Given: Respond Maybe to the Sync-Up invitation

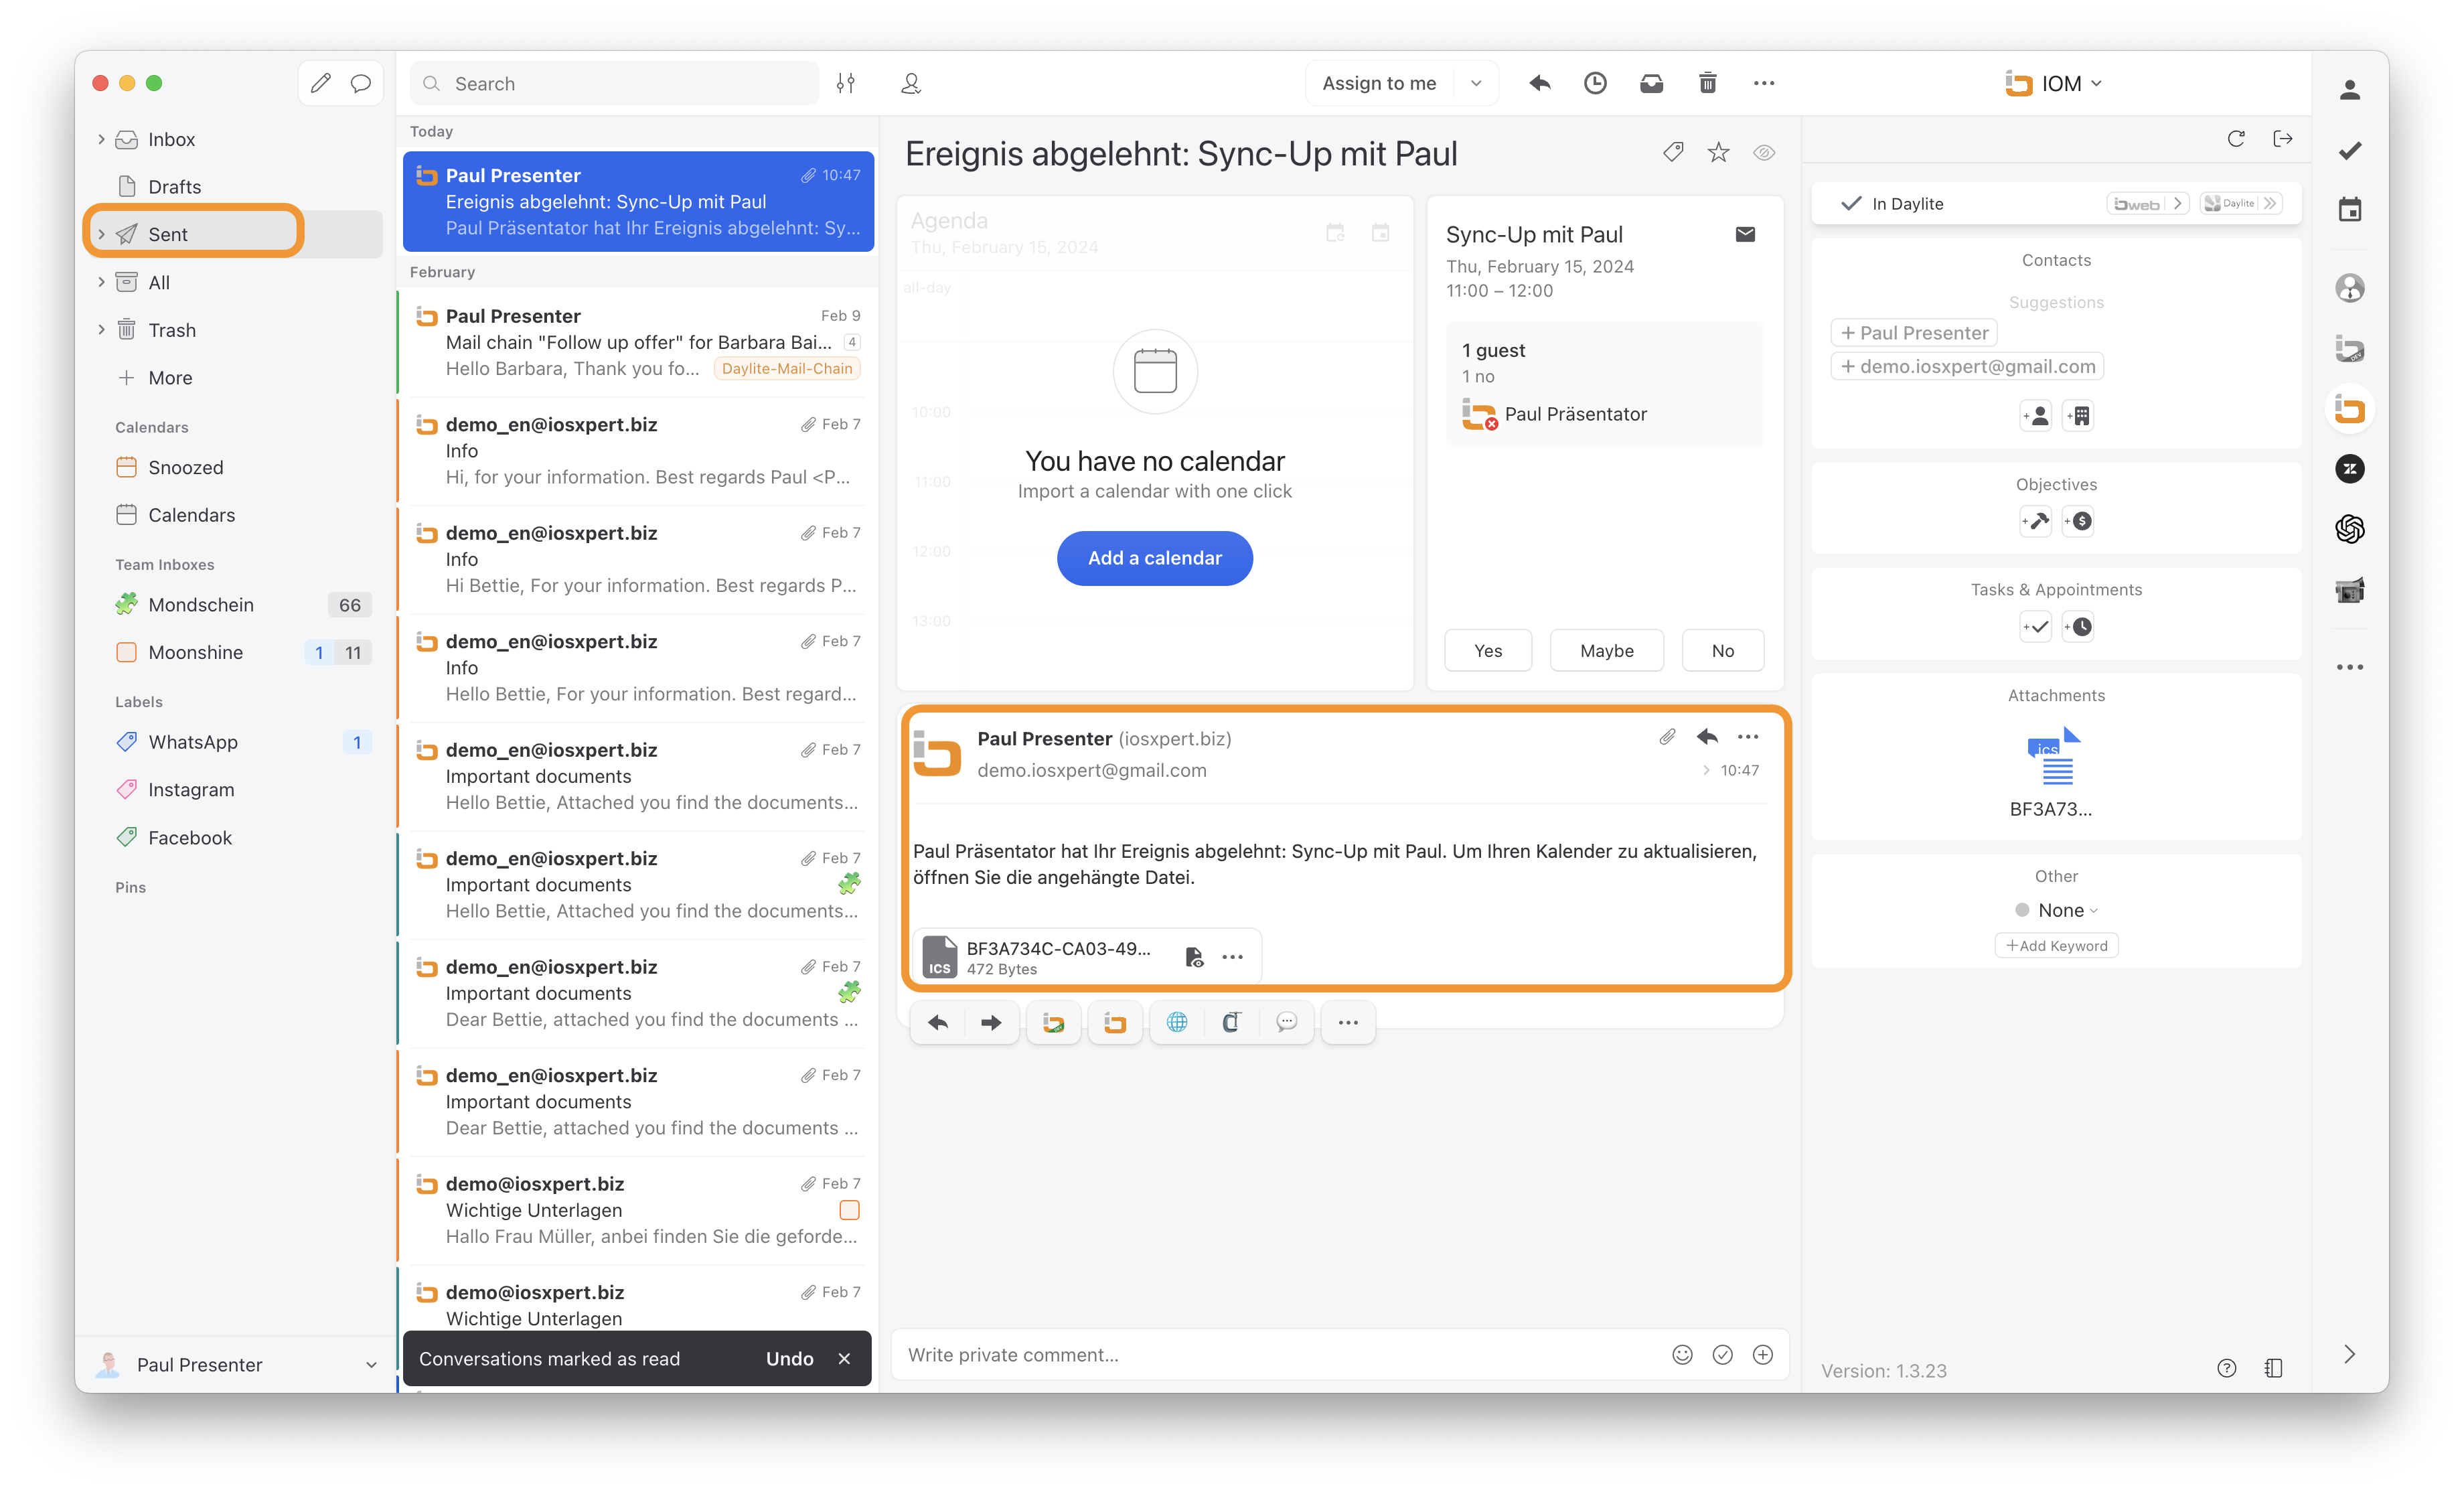Looking at the screenshot, I should tap(1606, 650).
